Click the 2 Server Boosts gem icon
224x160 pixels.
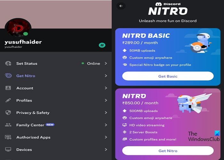[x=124, y=132]
